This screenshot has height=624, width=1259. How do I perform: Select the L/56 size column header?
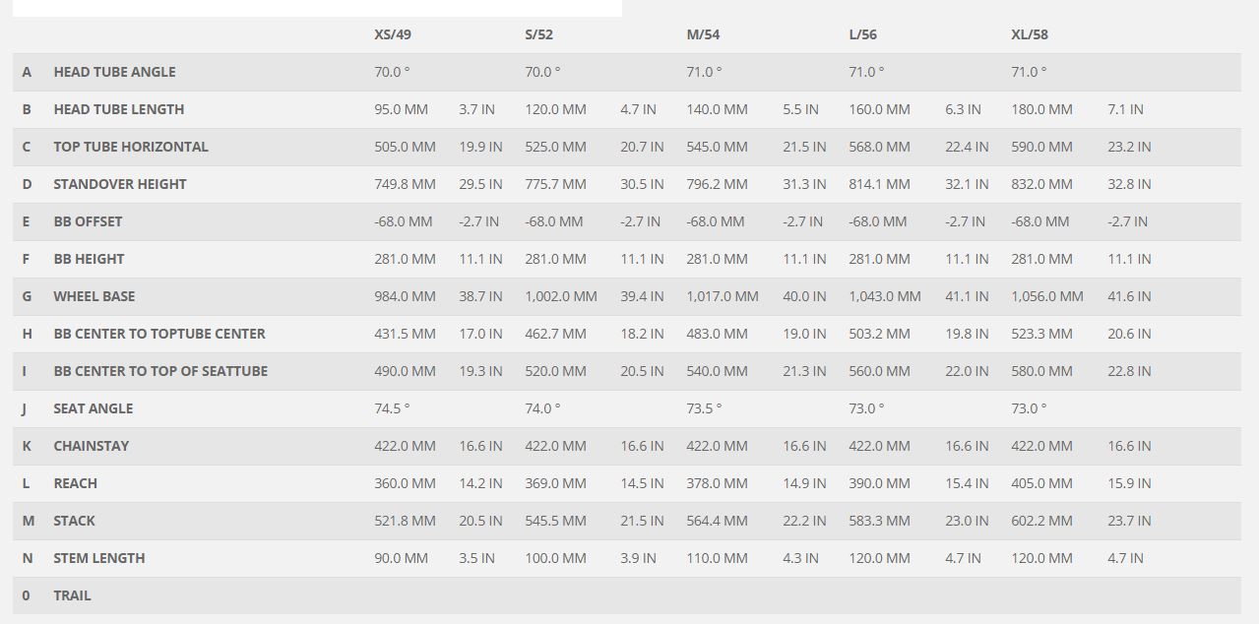(x=862, y=34)
